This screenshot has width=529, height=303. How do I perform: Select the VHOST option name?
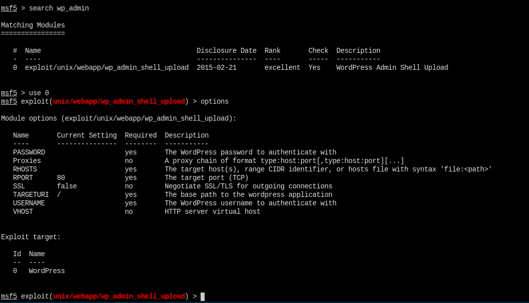point(23,211)
